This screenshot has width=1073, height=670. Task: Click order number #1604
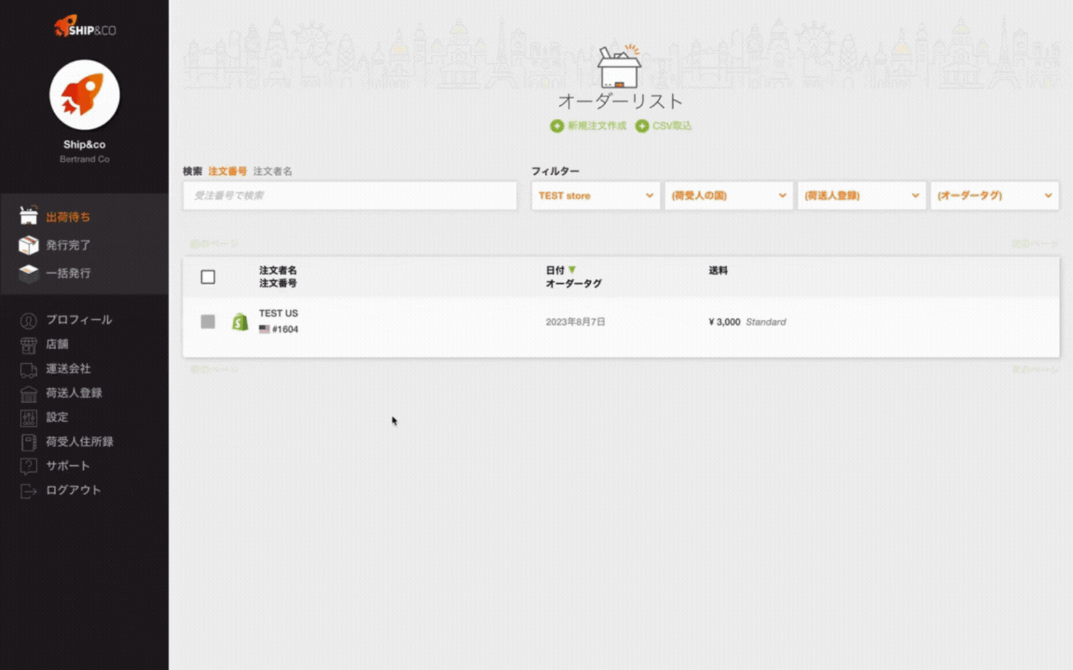pyautogui.click(x=285, y=329)
